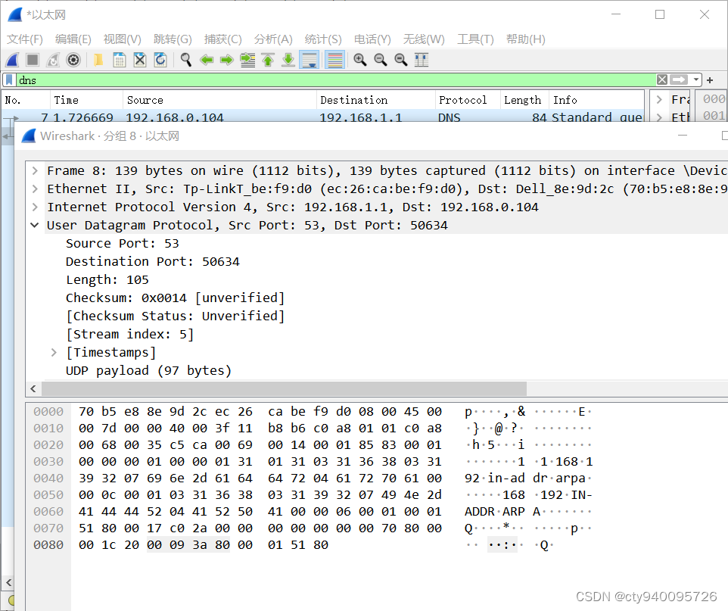Reload the capture file

[x=160, y=60]
